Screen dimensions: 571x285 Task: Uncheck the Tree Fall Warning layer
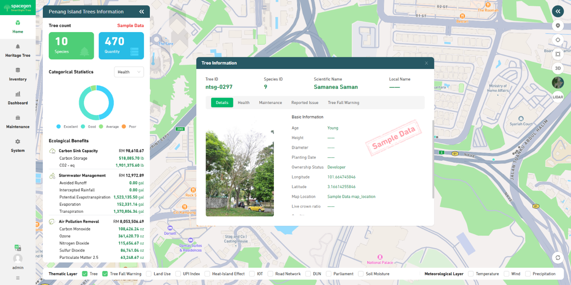(105, 274)
